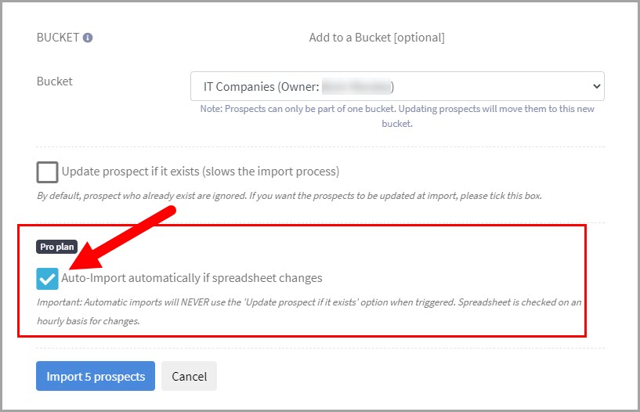Viewport: 640px width, 412px height.
Task: Click the BUCKET section heading
Action: pyautogui.click(x=58, y=38)
